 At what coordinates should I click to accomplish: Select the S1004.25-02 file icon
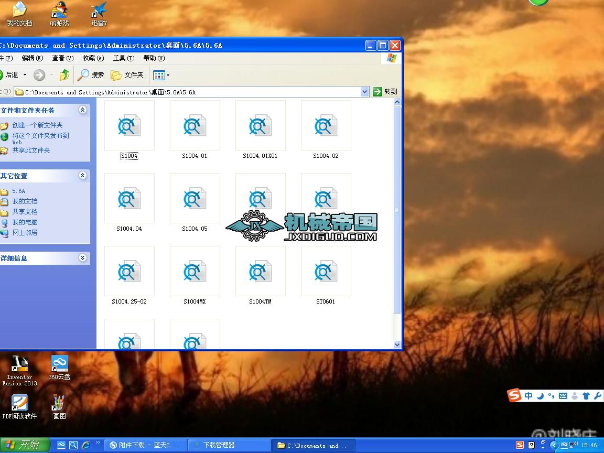pyautogui.click(x=130, y=271)
